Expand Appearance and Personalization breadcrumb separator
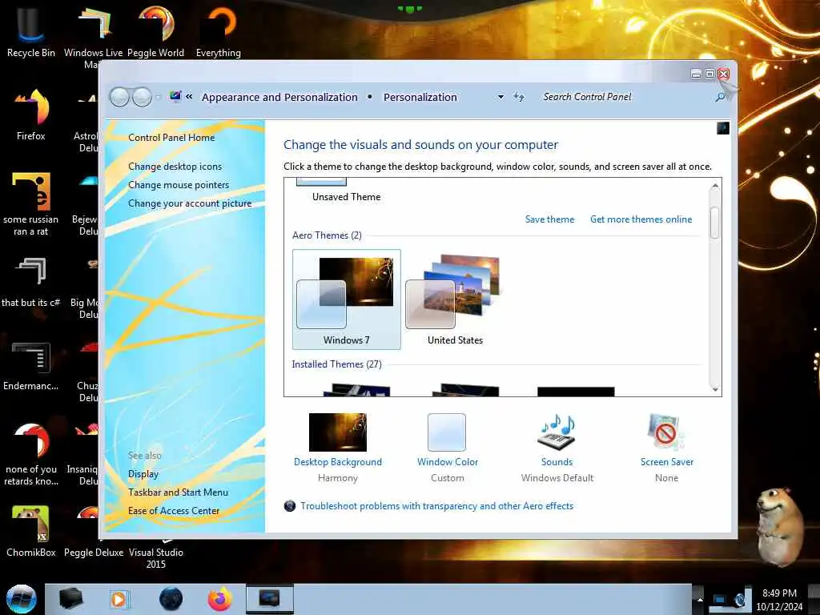The height and width of the screenshot is (615, 820). click(x=370, y=97)
